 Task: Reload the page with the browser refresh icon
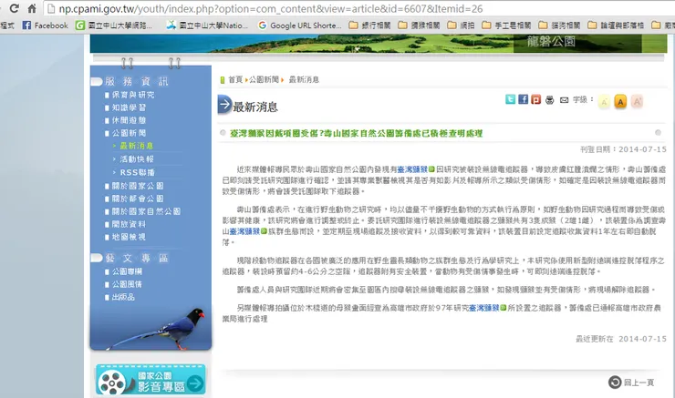[14, 8]
